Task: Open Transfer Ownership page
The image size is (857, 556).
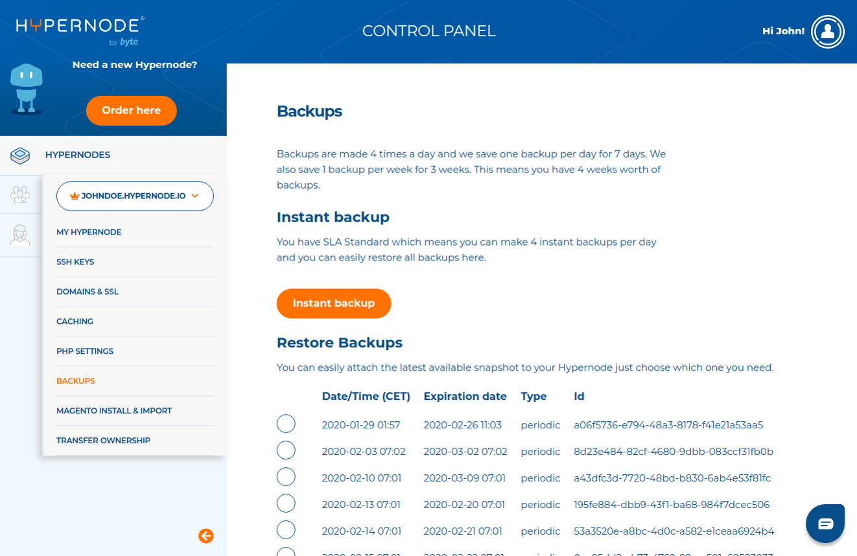Action: 103,441
